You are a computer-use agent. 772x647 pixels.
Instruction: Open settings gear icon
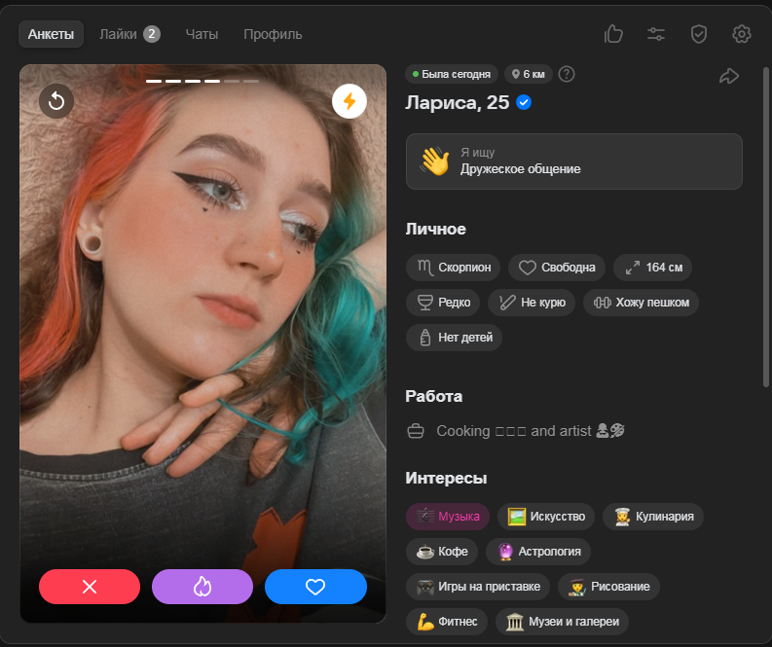pos(741,34)
